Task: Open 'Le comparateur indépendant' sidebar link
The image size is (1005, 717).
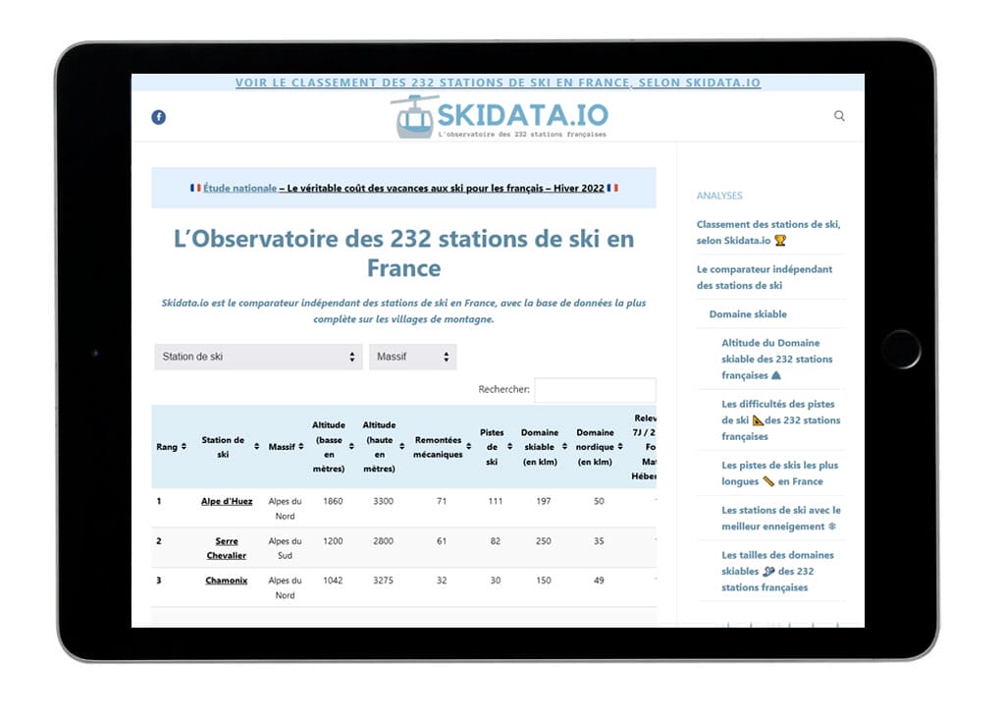Action: click(764, 277)
